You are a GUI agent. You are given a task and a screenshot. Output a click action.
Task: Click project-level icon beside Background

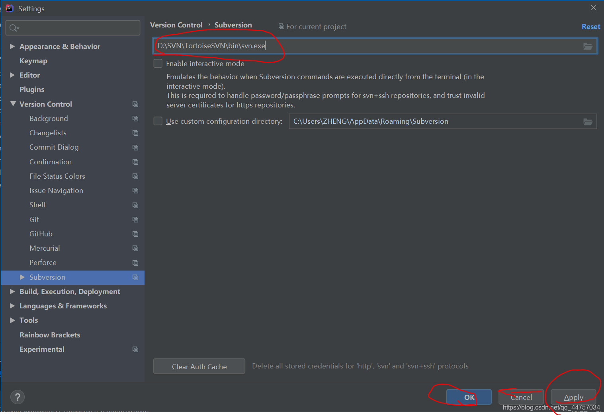tap(135, 119)
